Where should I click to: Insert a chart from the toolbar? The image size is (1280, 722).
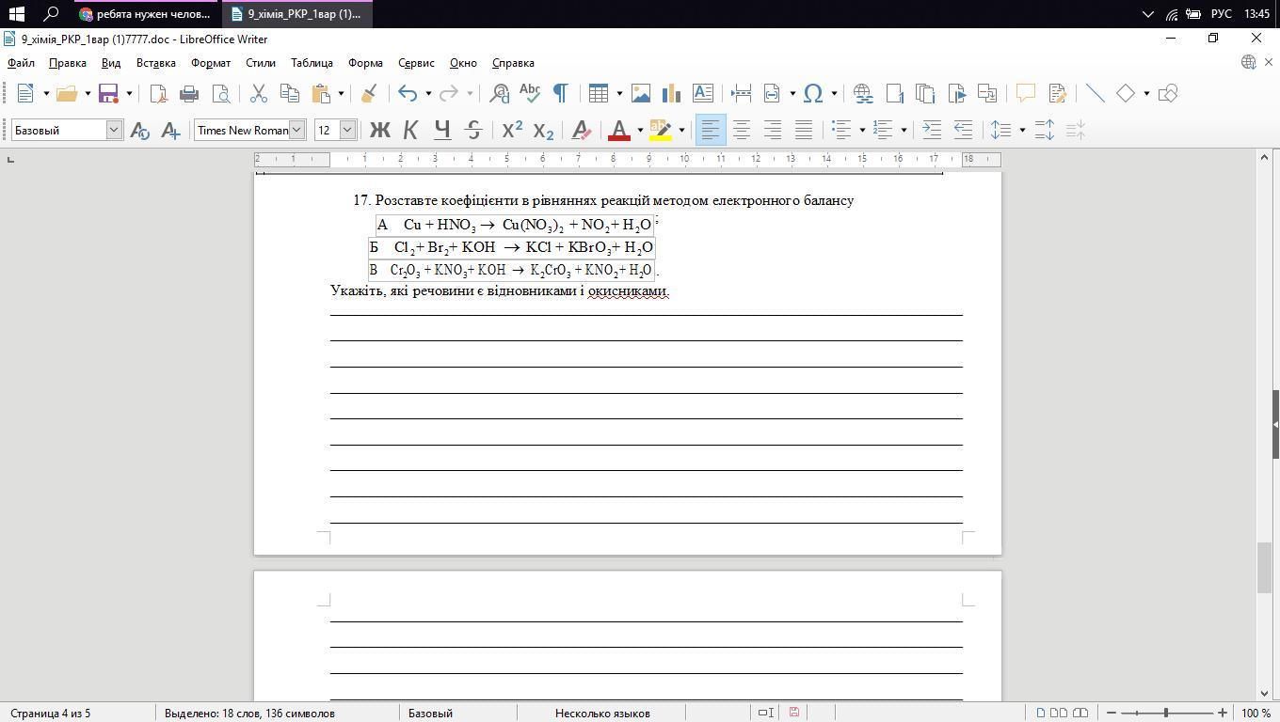[672, 93]
